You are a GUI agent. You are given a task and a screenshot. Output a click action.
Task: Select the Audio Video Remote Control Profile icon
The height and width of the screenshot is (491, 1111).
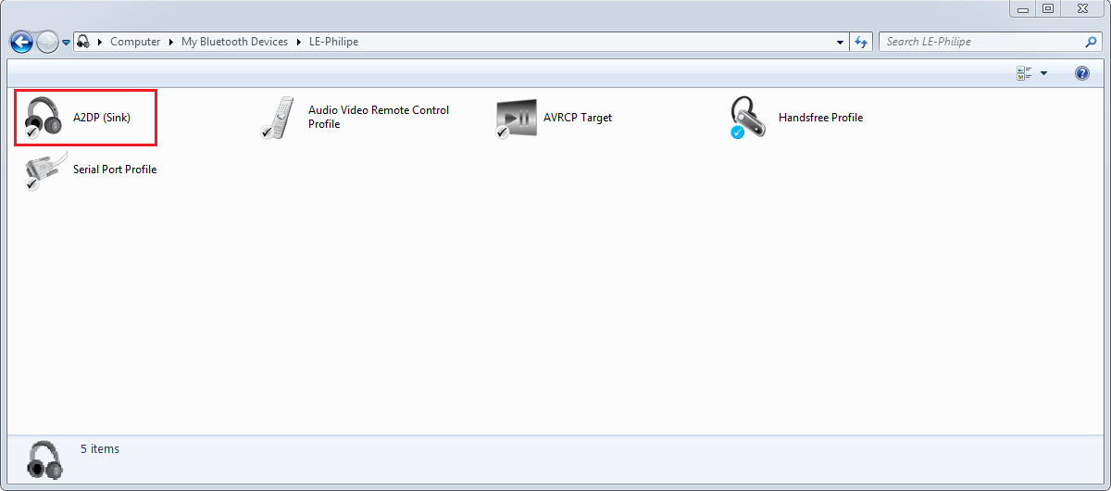pyautogui.click(x=279, y=118)
